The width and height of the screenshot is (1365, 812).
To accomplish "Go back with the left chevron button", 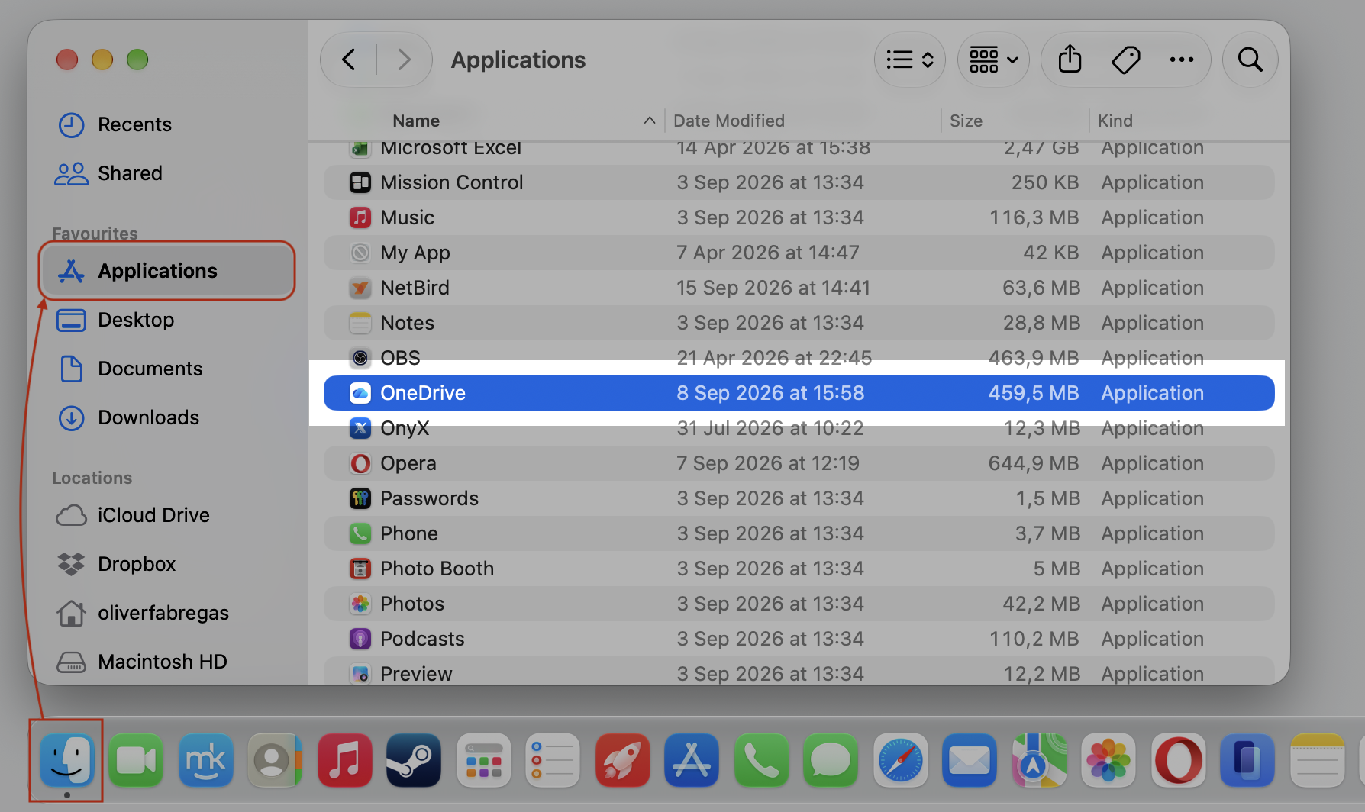I will 349,60.
